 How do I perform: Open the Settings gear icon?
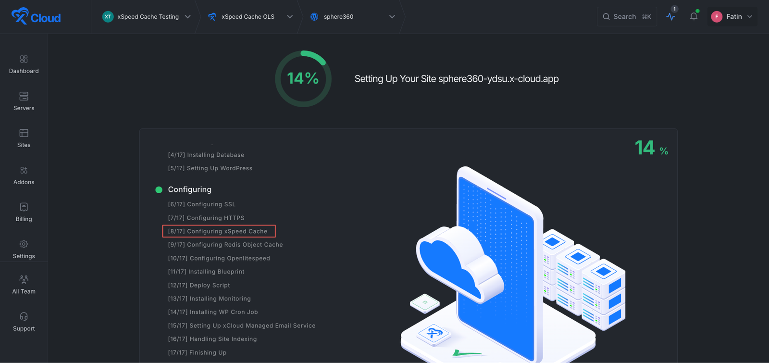[24, 244]
